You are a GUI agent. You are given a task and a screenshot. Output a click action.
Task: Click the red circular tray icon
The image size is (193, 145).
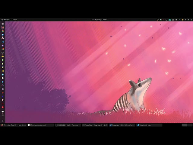pos(158,20)
